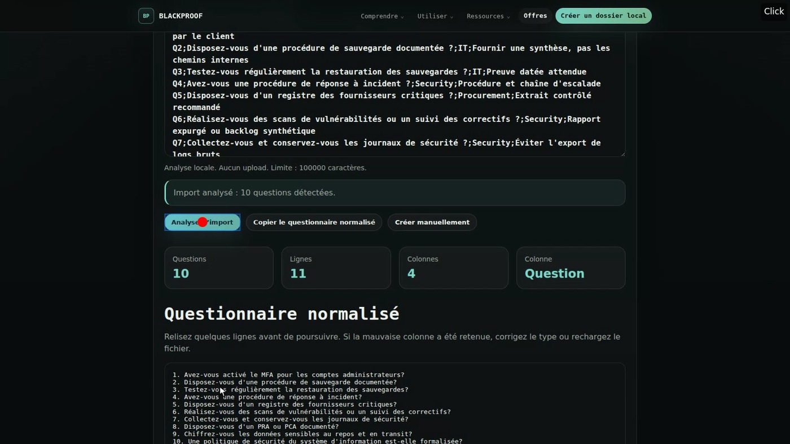
Task: Click the Questionnaire normalisé heading
Action: click(282, 314)
